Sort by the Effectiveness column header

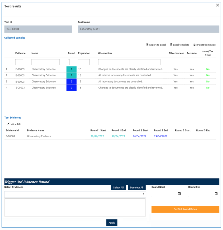(x=176, y=53)
